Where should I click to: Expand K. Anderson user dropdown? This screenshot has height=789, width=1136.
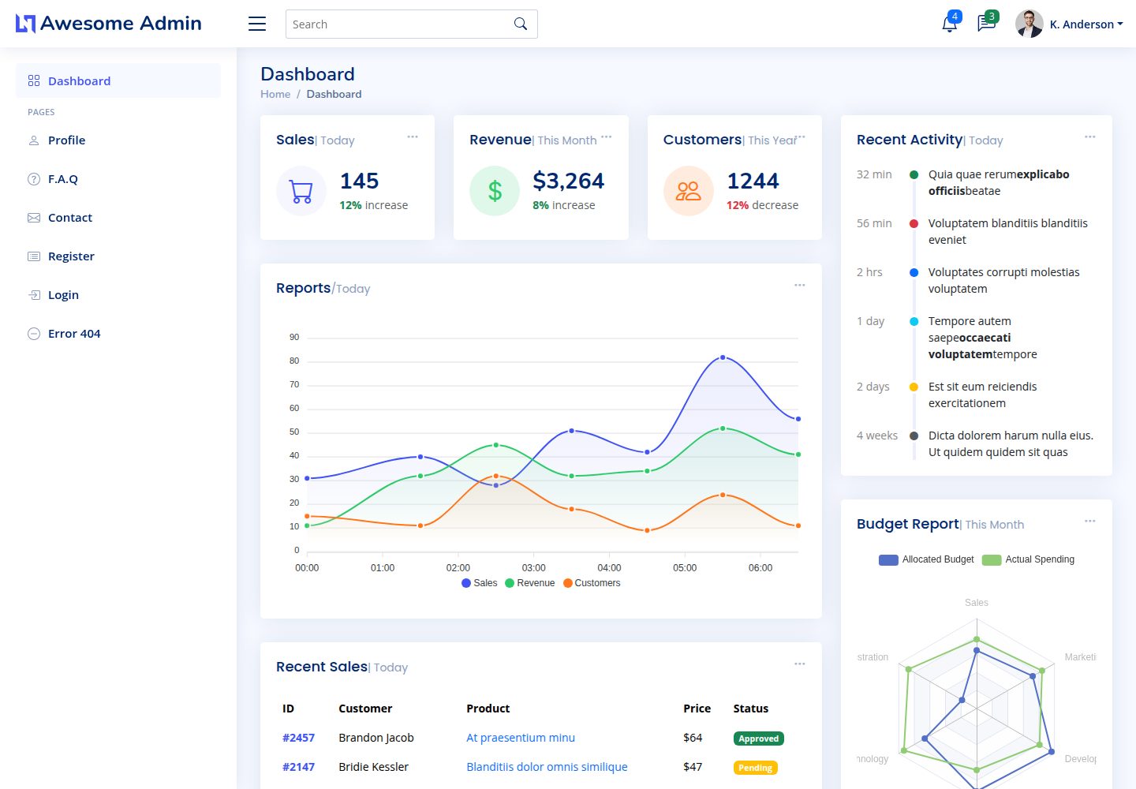tap(1086, 24)
